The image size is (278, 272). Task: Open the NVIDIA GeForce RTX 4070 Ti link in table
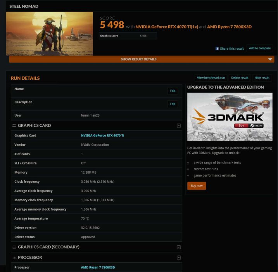coord(102,135)
